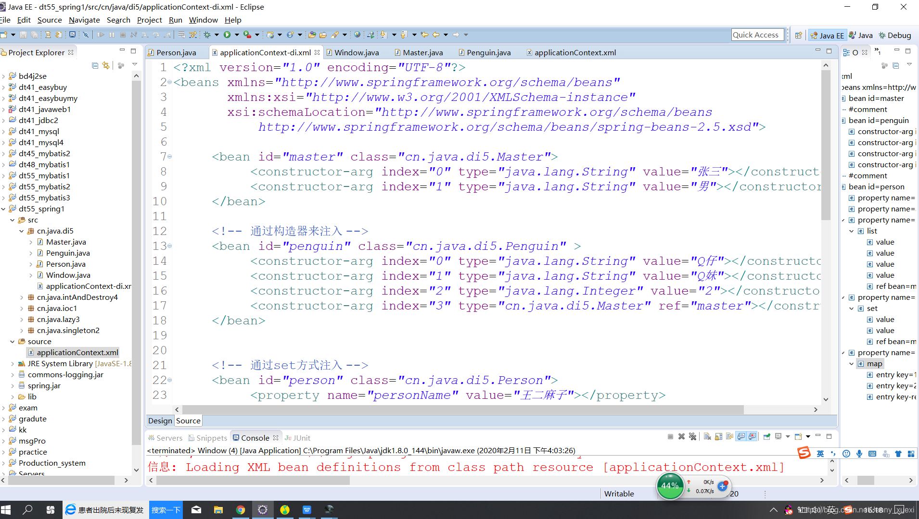The width and height of the screenshot is (919, 519).
Task: Go to Last Edit Location icon
Action: point(424,35)
